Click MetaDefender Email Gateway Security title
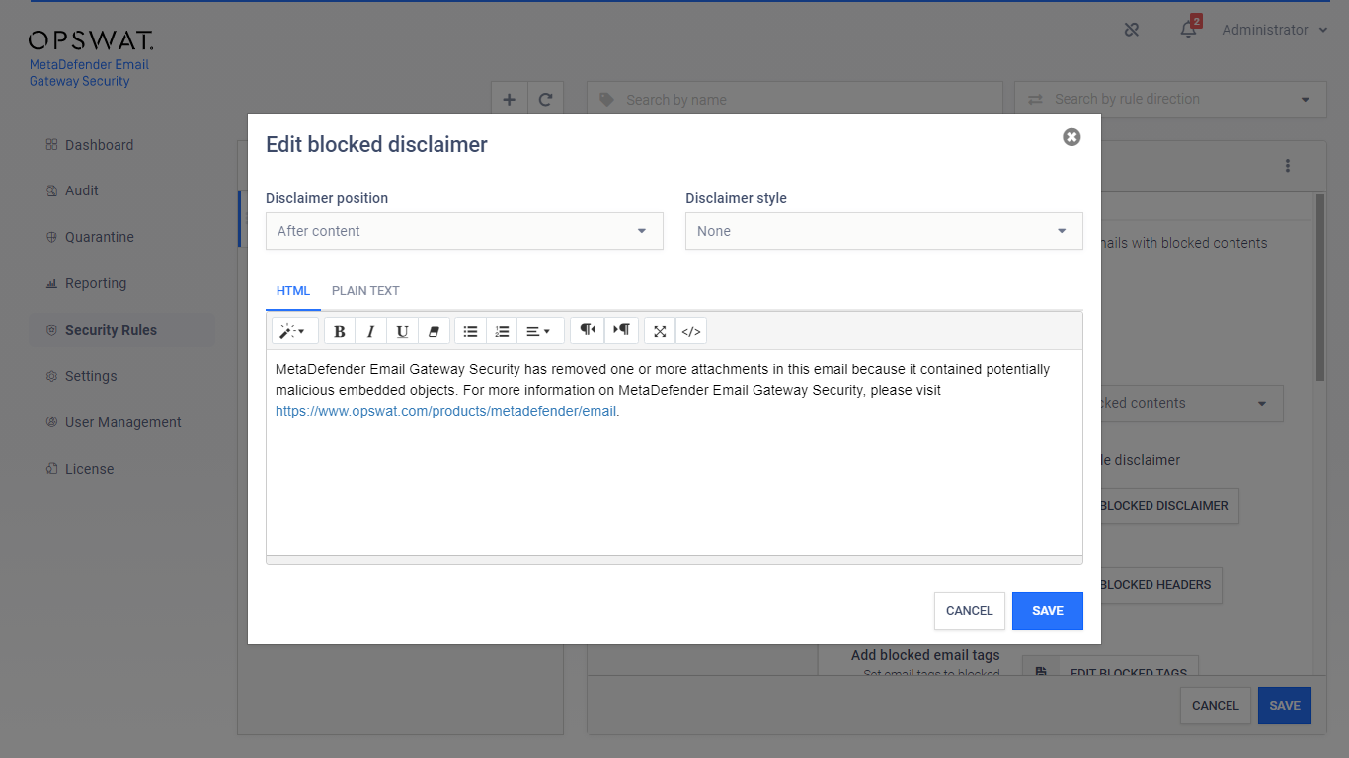 coord(89,73)
